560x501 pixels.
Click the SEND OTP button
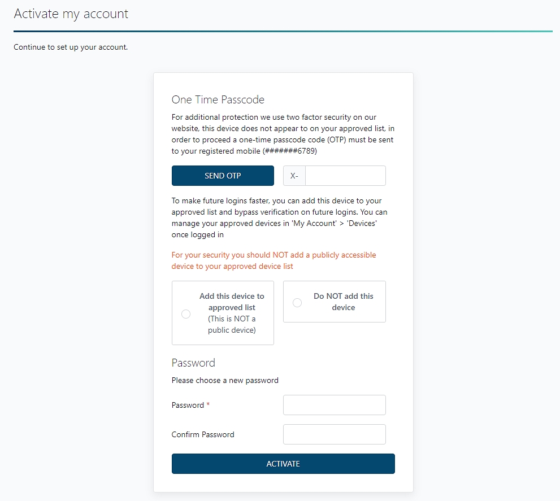pos(223,176)
